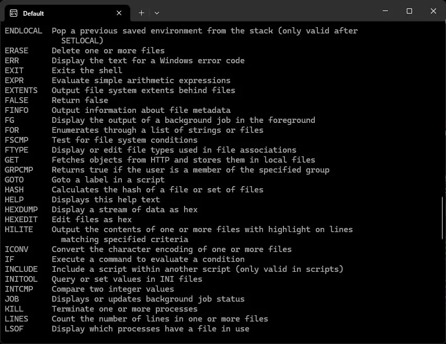Image resolution: width=446 pixels, height=344 pixels.
Task: Click the HEXDUMP command name
Action: pos(21,209)
